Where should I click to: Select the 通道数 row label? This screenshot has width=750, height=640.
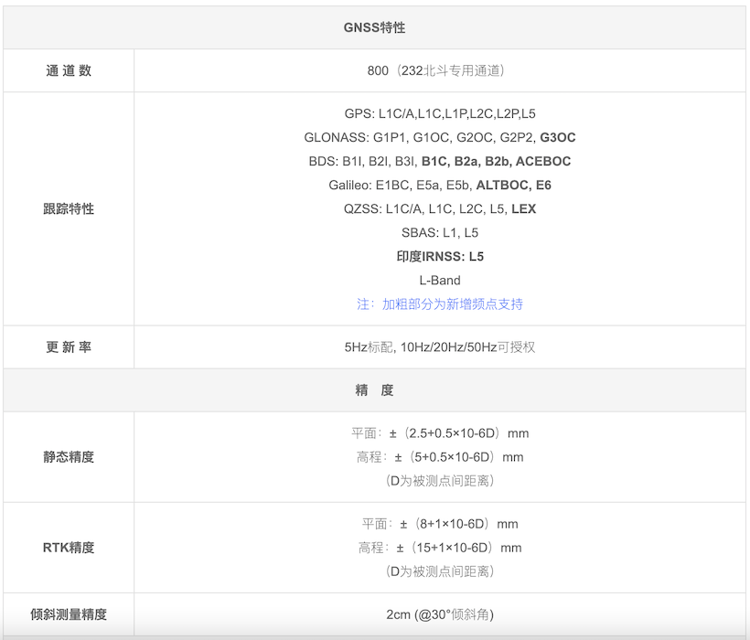69,70
